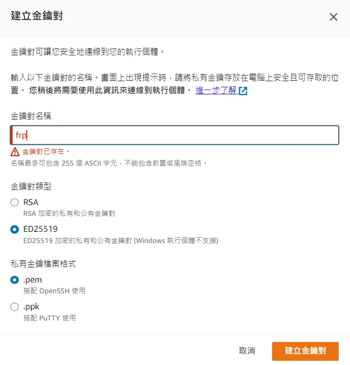Click the RSA 加密的私有和公有金鑰對 description

click(x=69, y=213)
